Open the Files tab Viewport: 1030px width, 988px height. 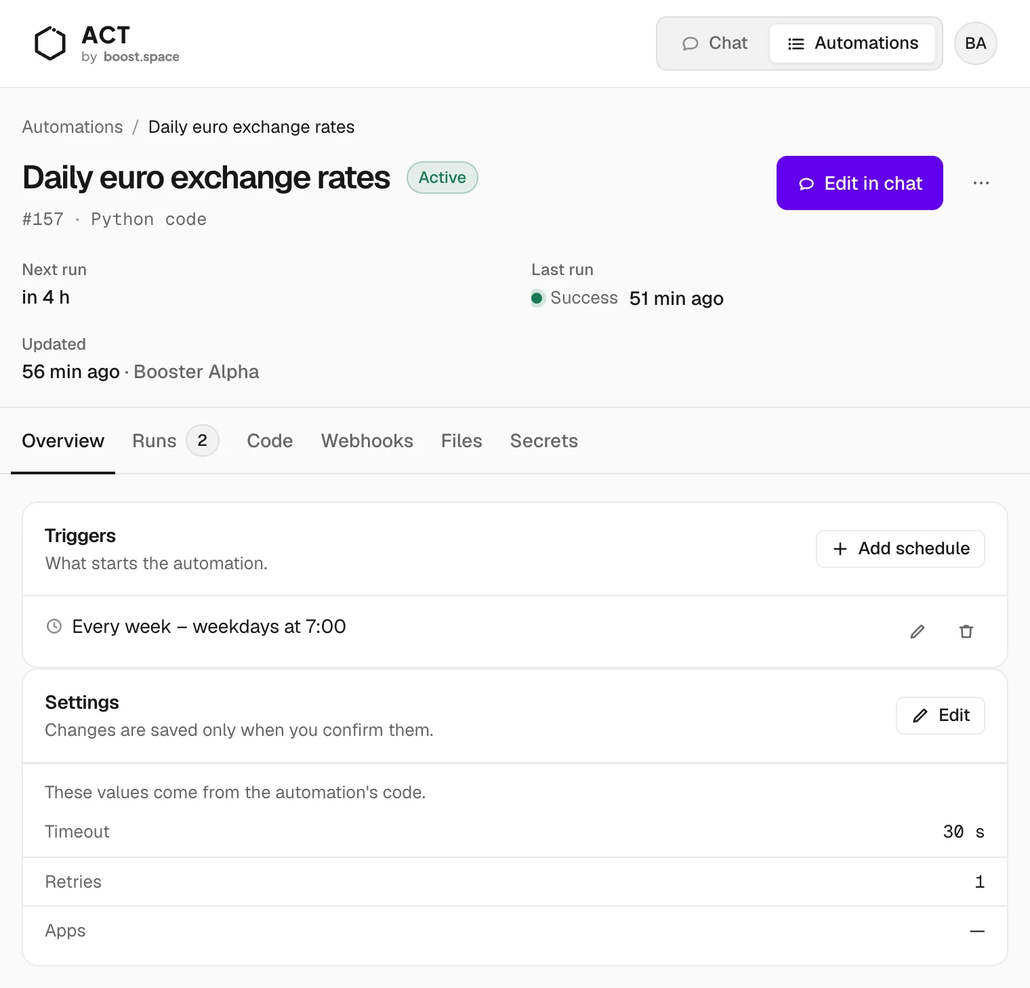coord(461,441)
